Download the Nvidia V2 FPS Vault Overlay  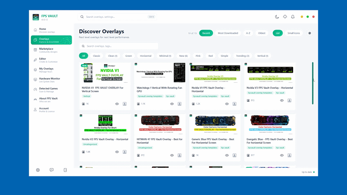coord(124,152)
